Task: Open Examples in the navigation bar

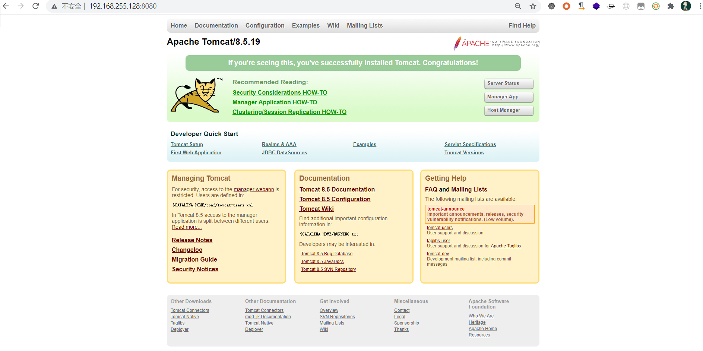Action: pyautogui.click(x=306, y=25)
